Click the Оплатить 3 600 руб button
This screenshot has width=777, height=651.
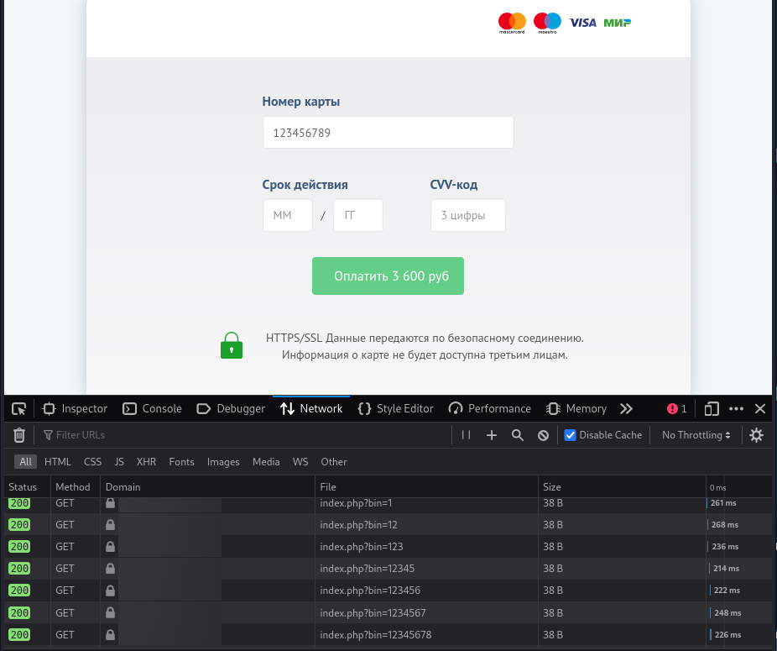click(x=388, y=276)
